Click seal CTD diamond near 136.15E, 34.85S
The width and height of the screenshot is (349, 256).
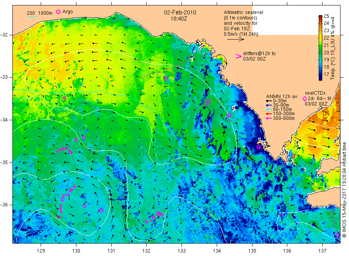point(293,156)
